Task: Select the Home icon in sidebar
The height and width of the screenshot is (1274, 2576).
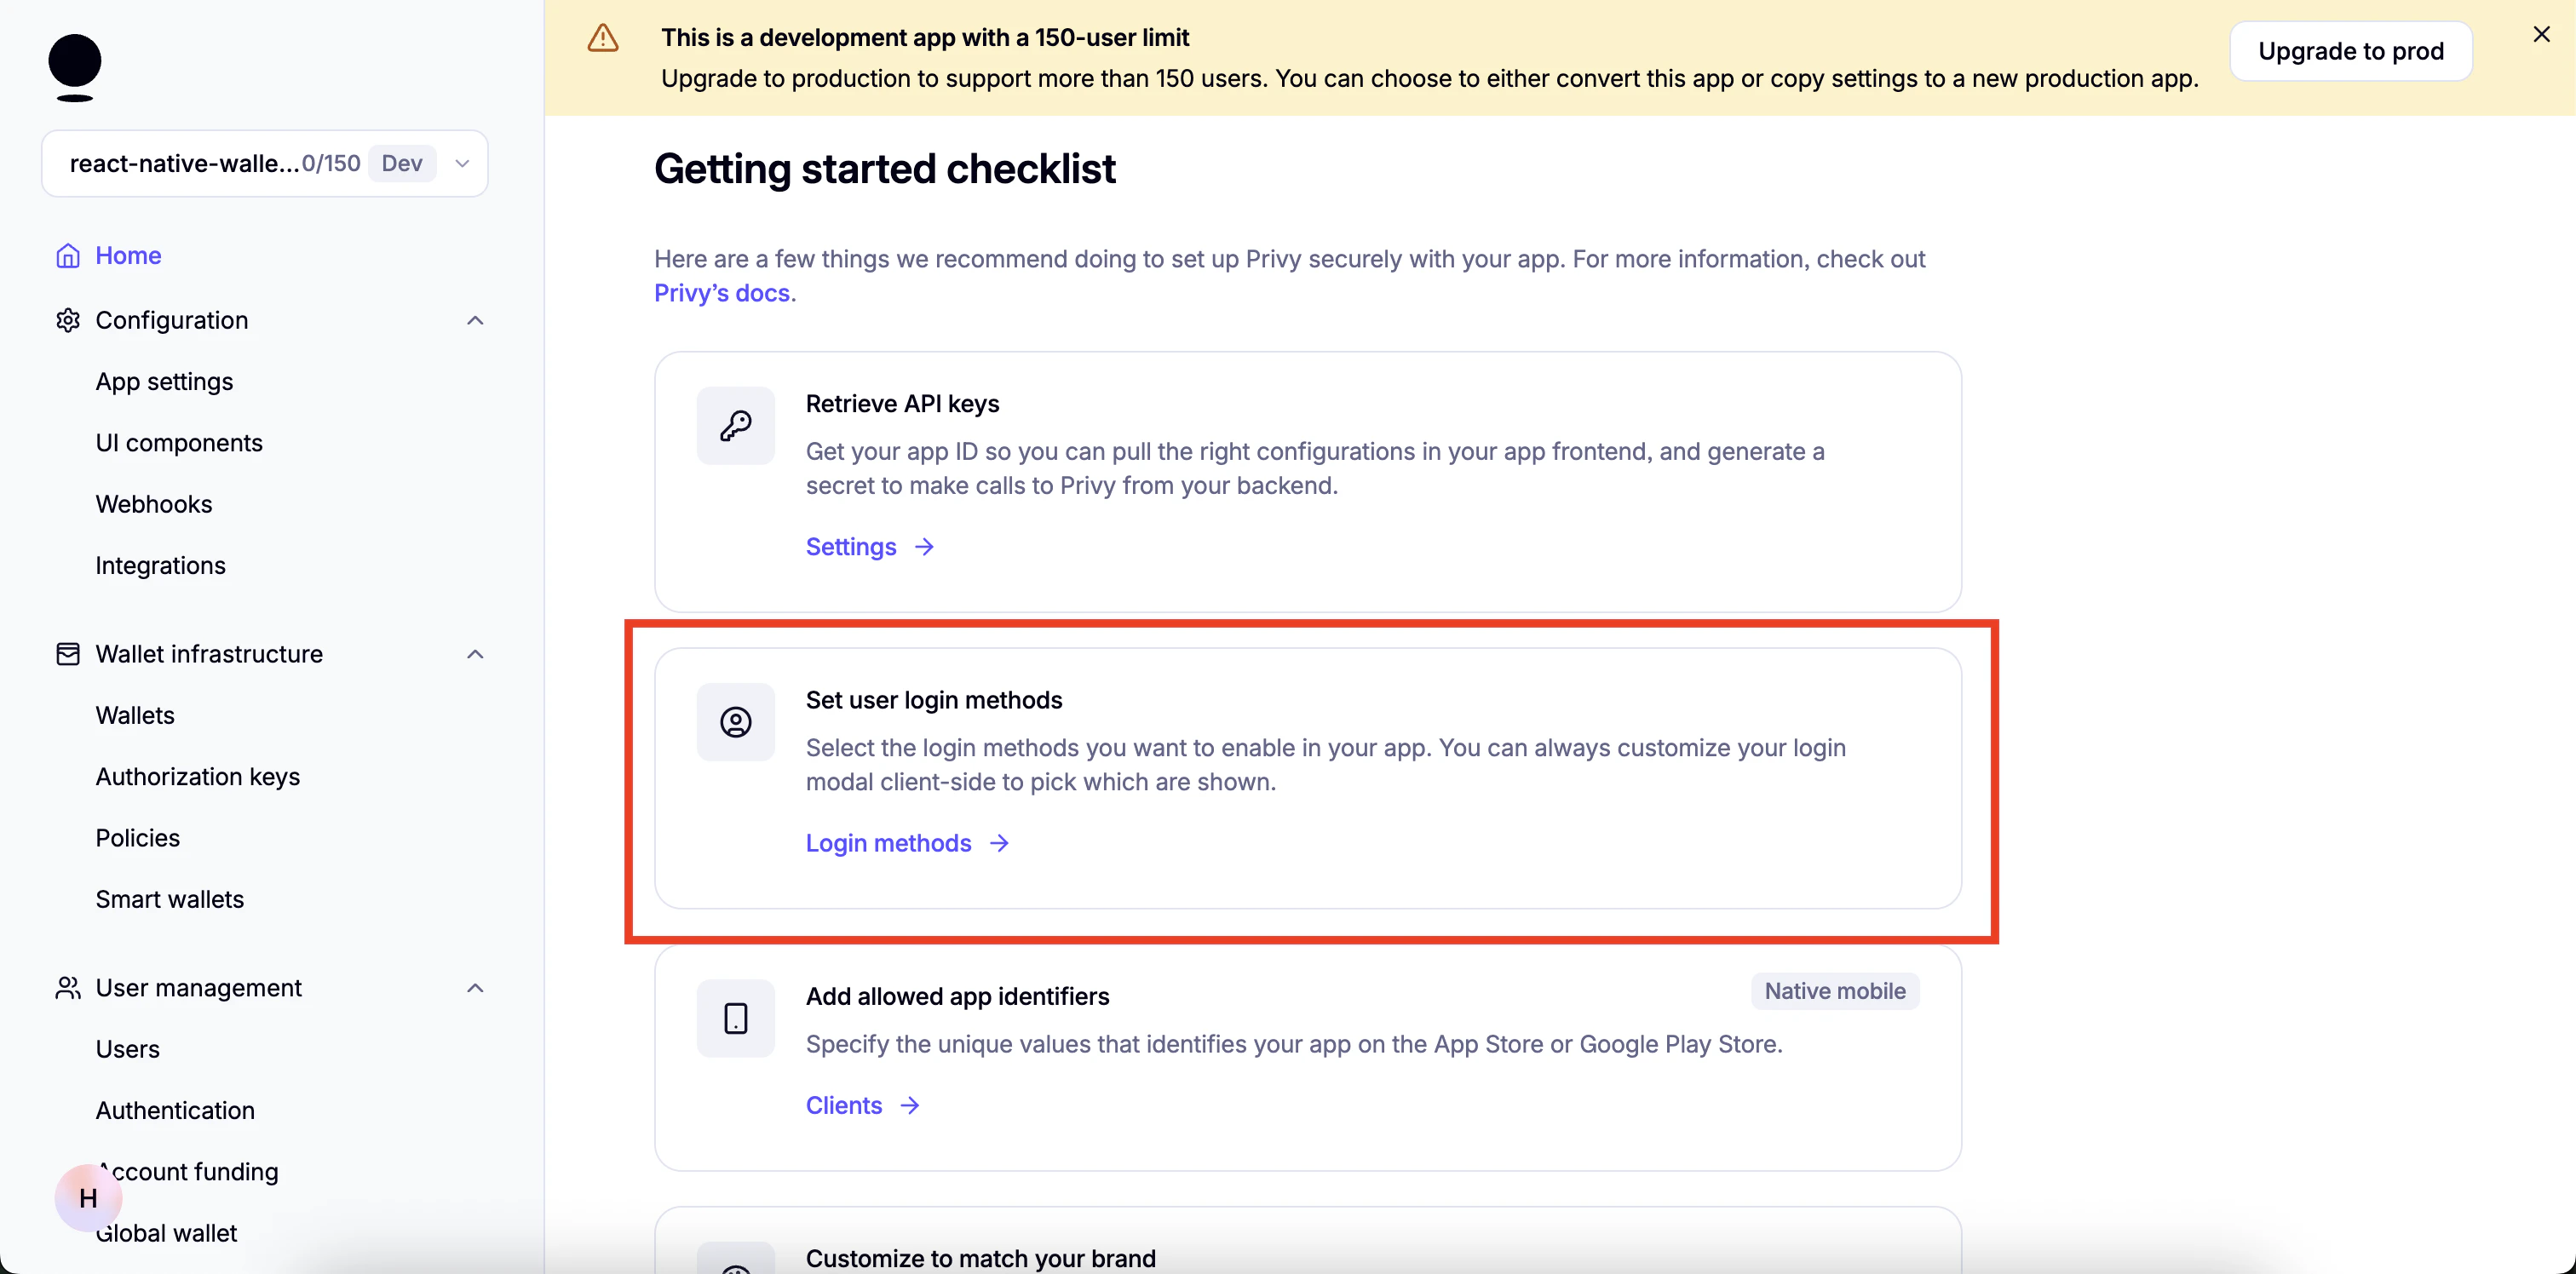Action: tap(67, 255)
